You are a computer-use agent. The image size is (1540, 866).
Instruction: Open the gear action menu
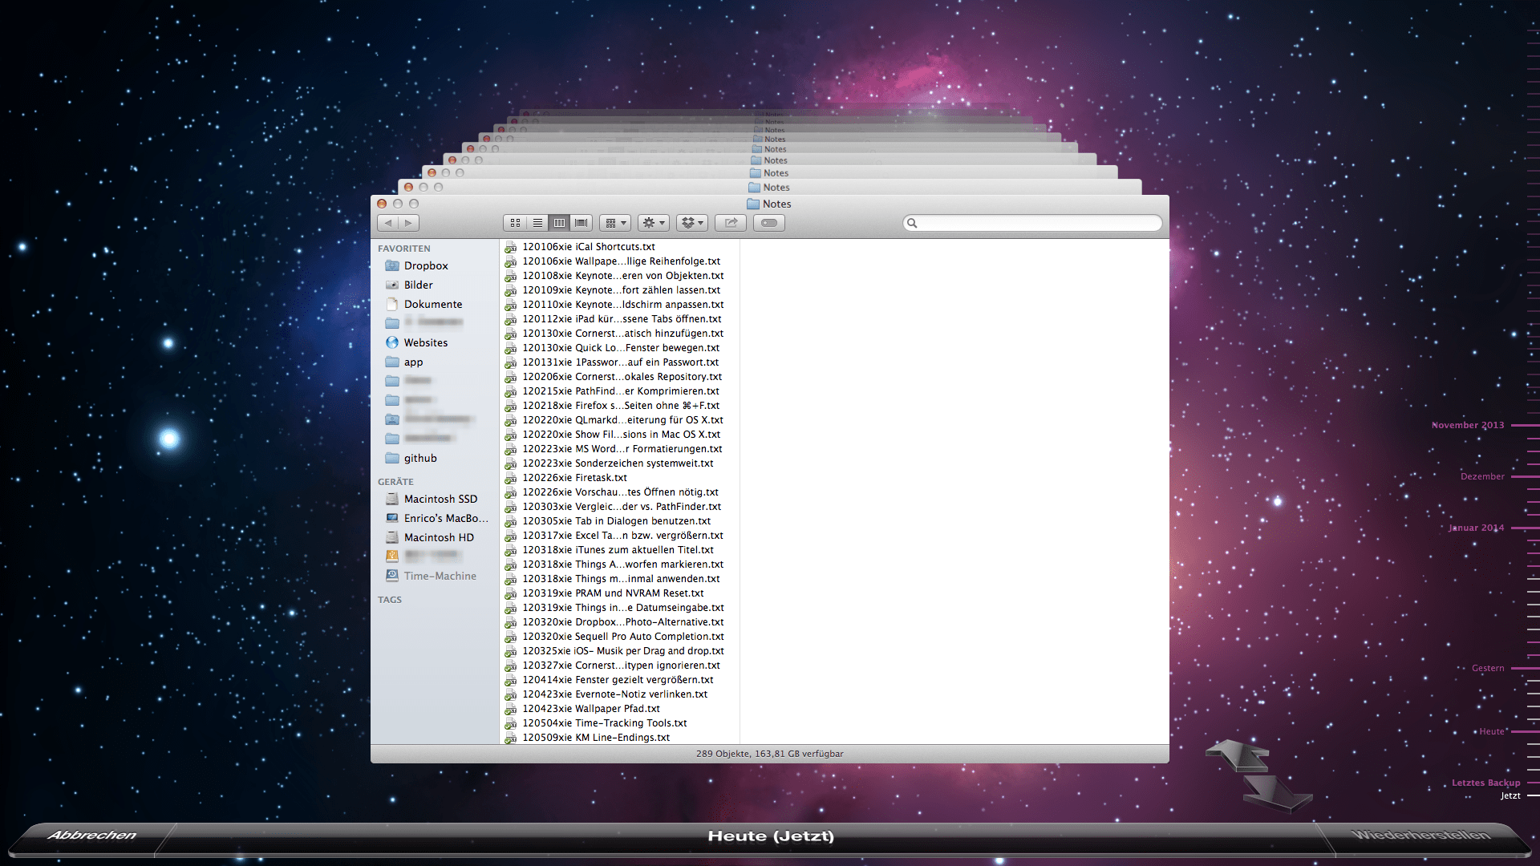click(654, 223)
